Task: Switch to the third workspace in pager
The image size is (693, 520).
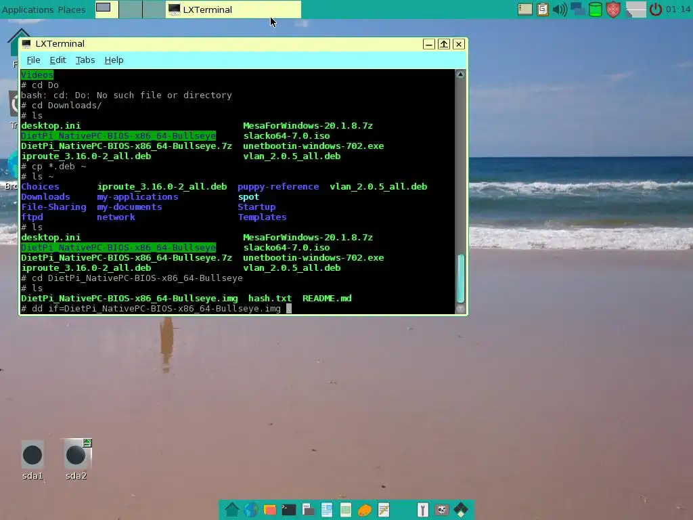Action: [x=154, y=9]
